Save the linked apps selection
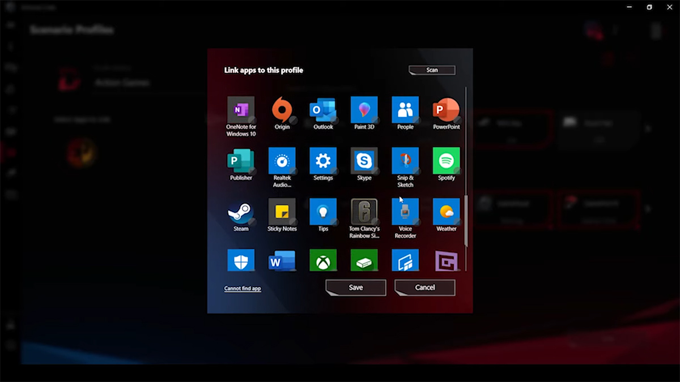 (355, 287)
